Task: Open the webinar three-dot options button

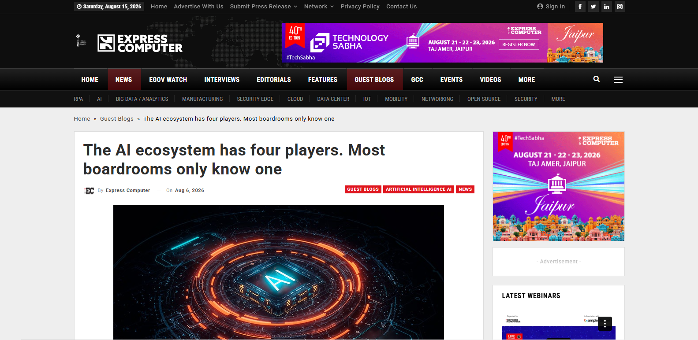Action: 605,324
